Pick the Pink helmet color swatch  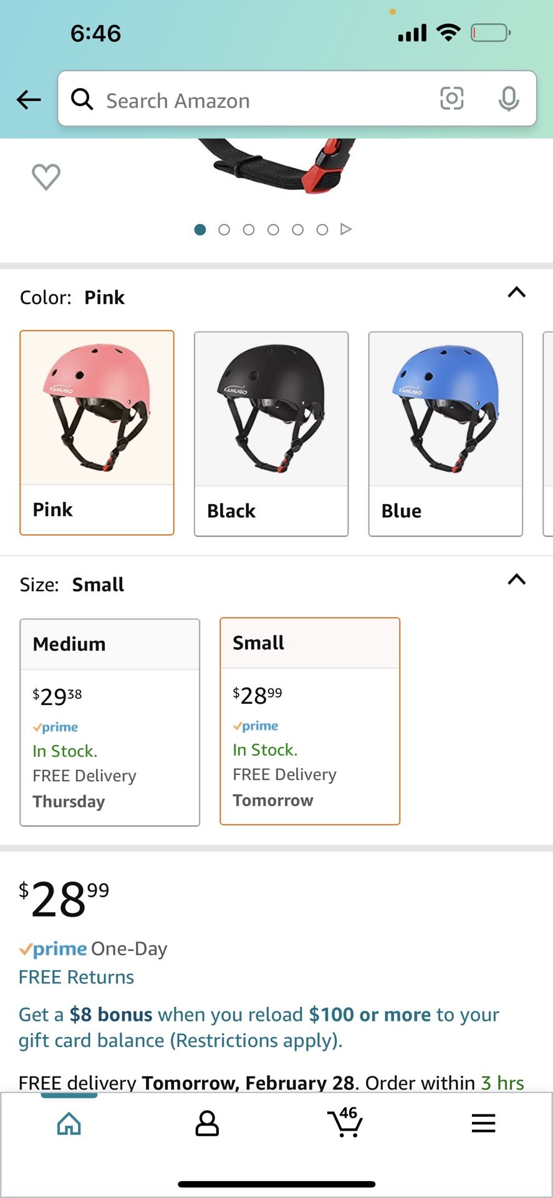pos(97,432)
